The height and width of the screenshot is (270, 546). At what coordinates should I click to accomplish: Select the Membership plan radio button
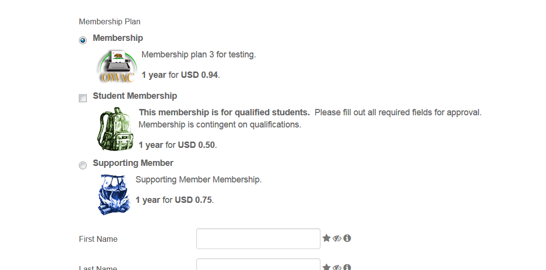click(x=82, y=40)
